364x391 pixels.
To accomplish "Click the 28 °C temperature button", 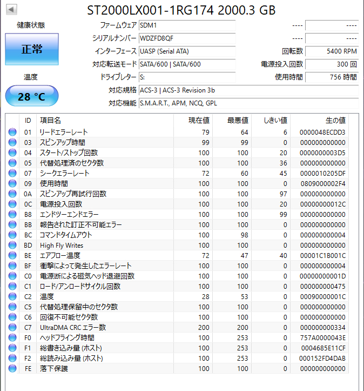I will (32, 96).
